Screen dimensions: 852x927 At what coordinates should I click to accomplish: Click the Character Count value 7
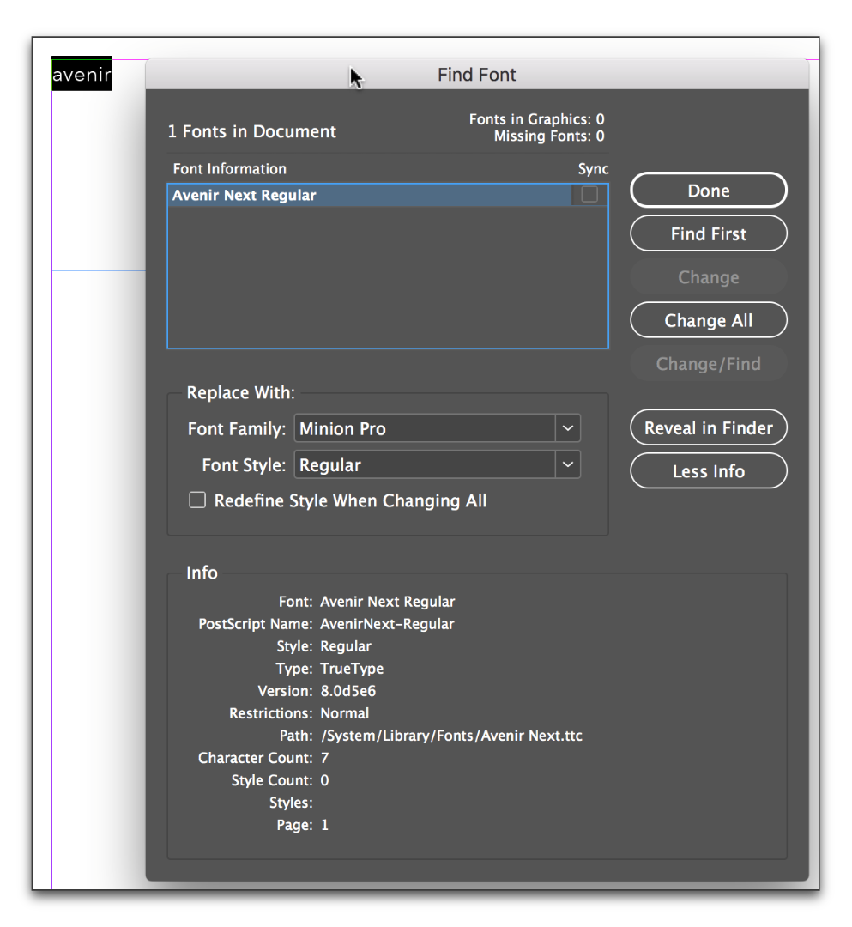[x=324, y=758]
